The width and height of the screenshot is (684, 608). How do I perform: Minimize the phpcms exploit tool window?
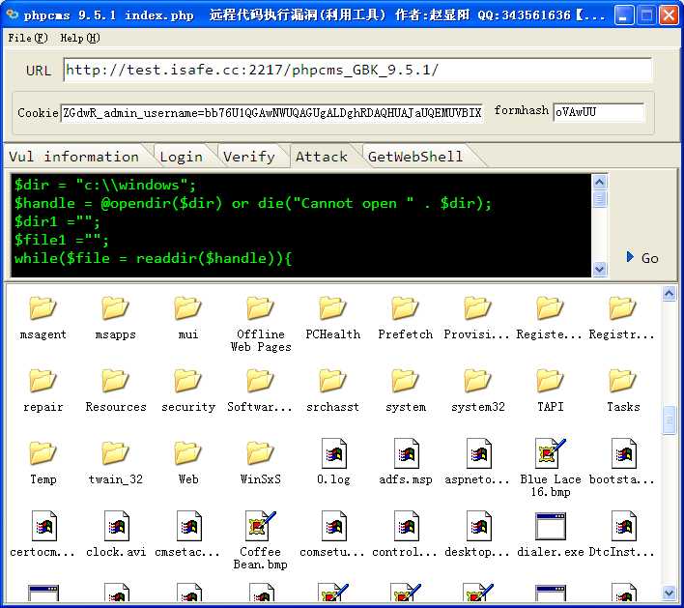pos(624,15)
